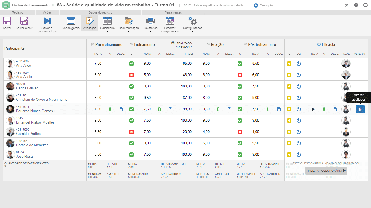Click the realizado calendar icon in Treinamento header

point(173,43)
